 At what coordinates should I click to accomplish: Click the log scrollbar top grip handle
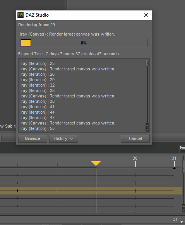pos(147,63)
